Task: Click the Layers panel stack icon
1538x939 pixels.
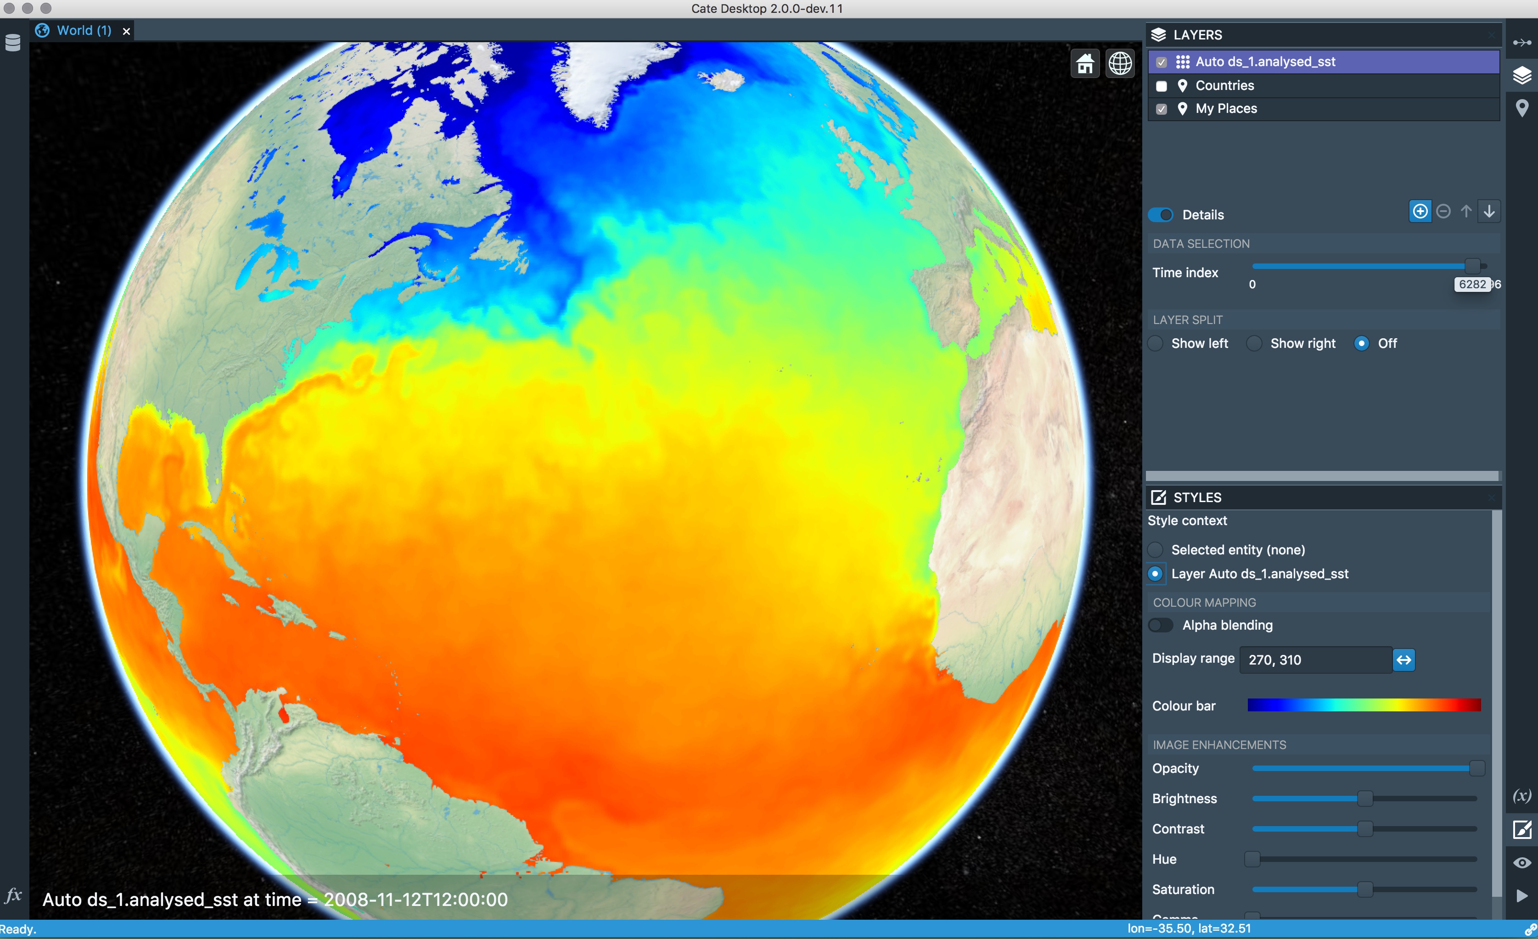Action: pos(1158,35)
